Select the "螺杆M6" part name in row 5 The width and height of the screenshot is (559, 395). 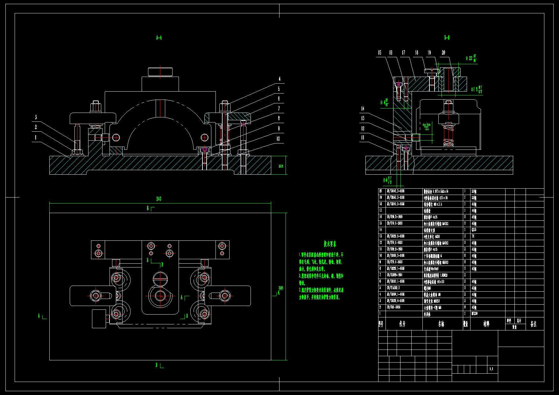[428, 288]
